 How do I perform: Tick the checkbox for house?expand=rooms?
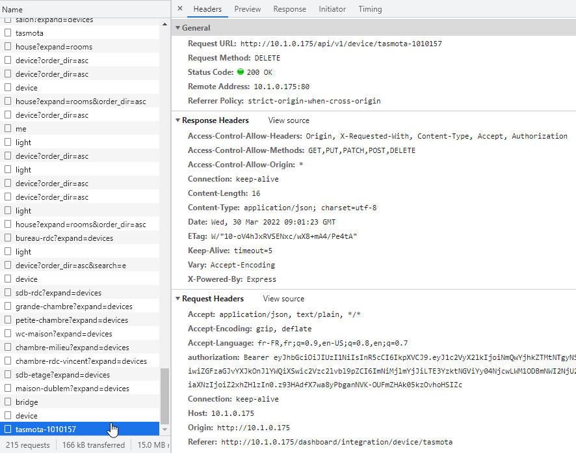point(8,46)
